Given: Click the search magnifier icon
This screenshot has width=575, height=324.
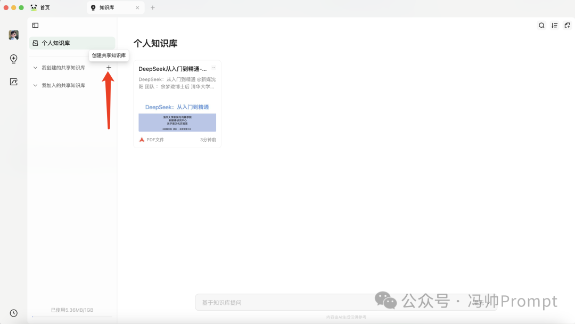Looking at the screenshot, I should coord(541,26).
